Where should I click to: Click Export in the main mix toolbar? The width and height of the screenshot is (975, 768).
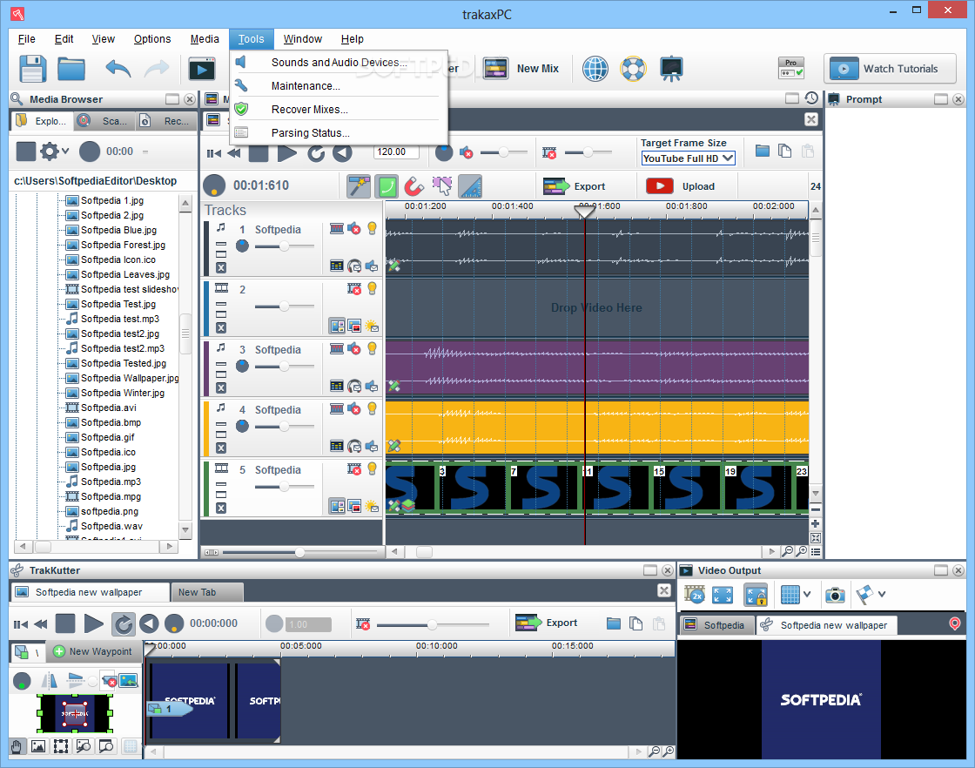coord(574,186)
